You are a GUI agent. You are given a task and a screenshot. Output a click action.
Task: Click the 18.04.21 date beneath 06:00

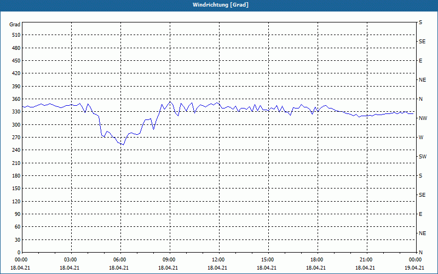pyautogui.click(x=119, y=267)
